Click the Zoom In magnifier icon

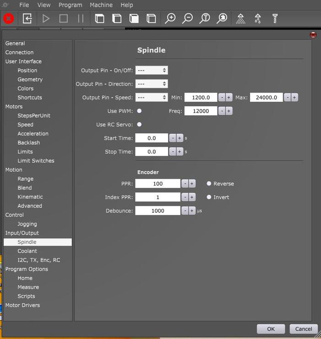click(170, 19)
